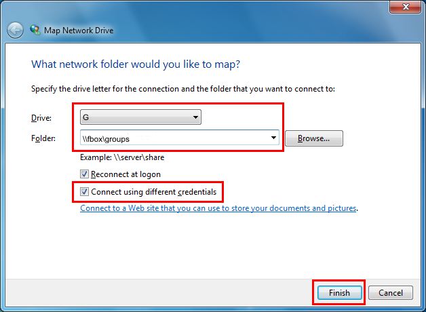Click the 'Specify the drive letter' instruction text

click(183, 89)
